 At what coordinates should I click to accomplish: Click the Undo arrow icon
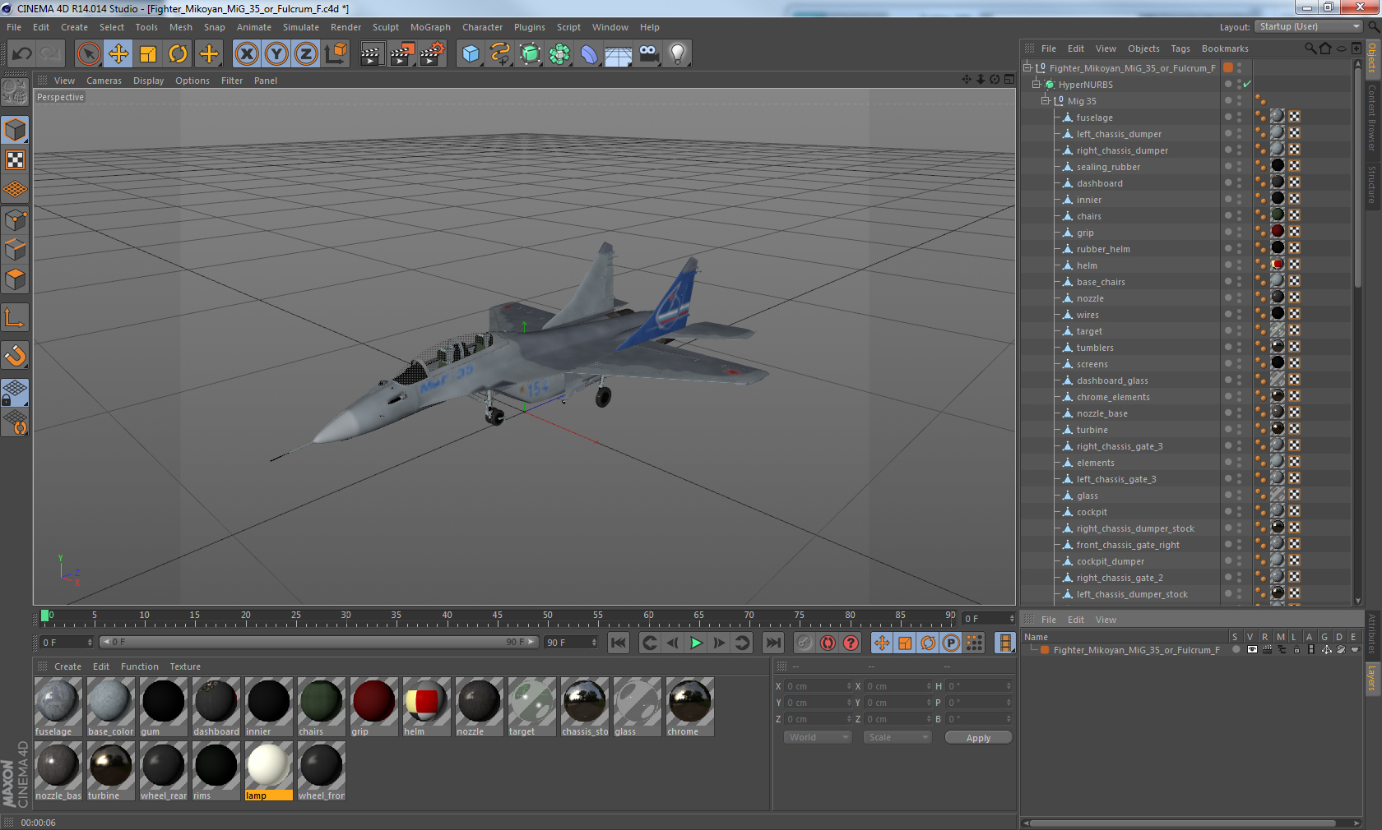point(22,54)
